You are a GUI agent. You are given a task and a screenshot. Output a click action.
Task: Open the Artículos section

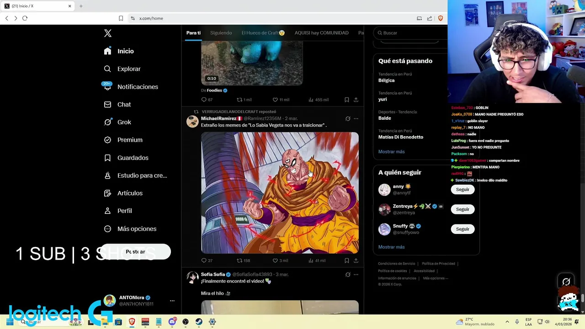click(x=123, y=193)
